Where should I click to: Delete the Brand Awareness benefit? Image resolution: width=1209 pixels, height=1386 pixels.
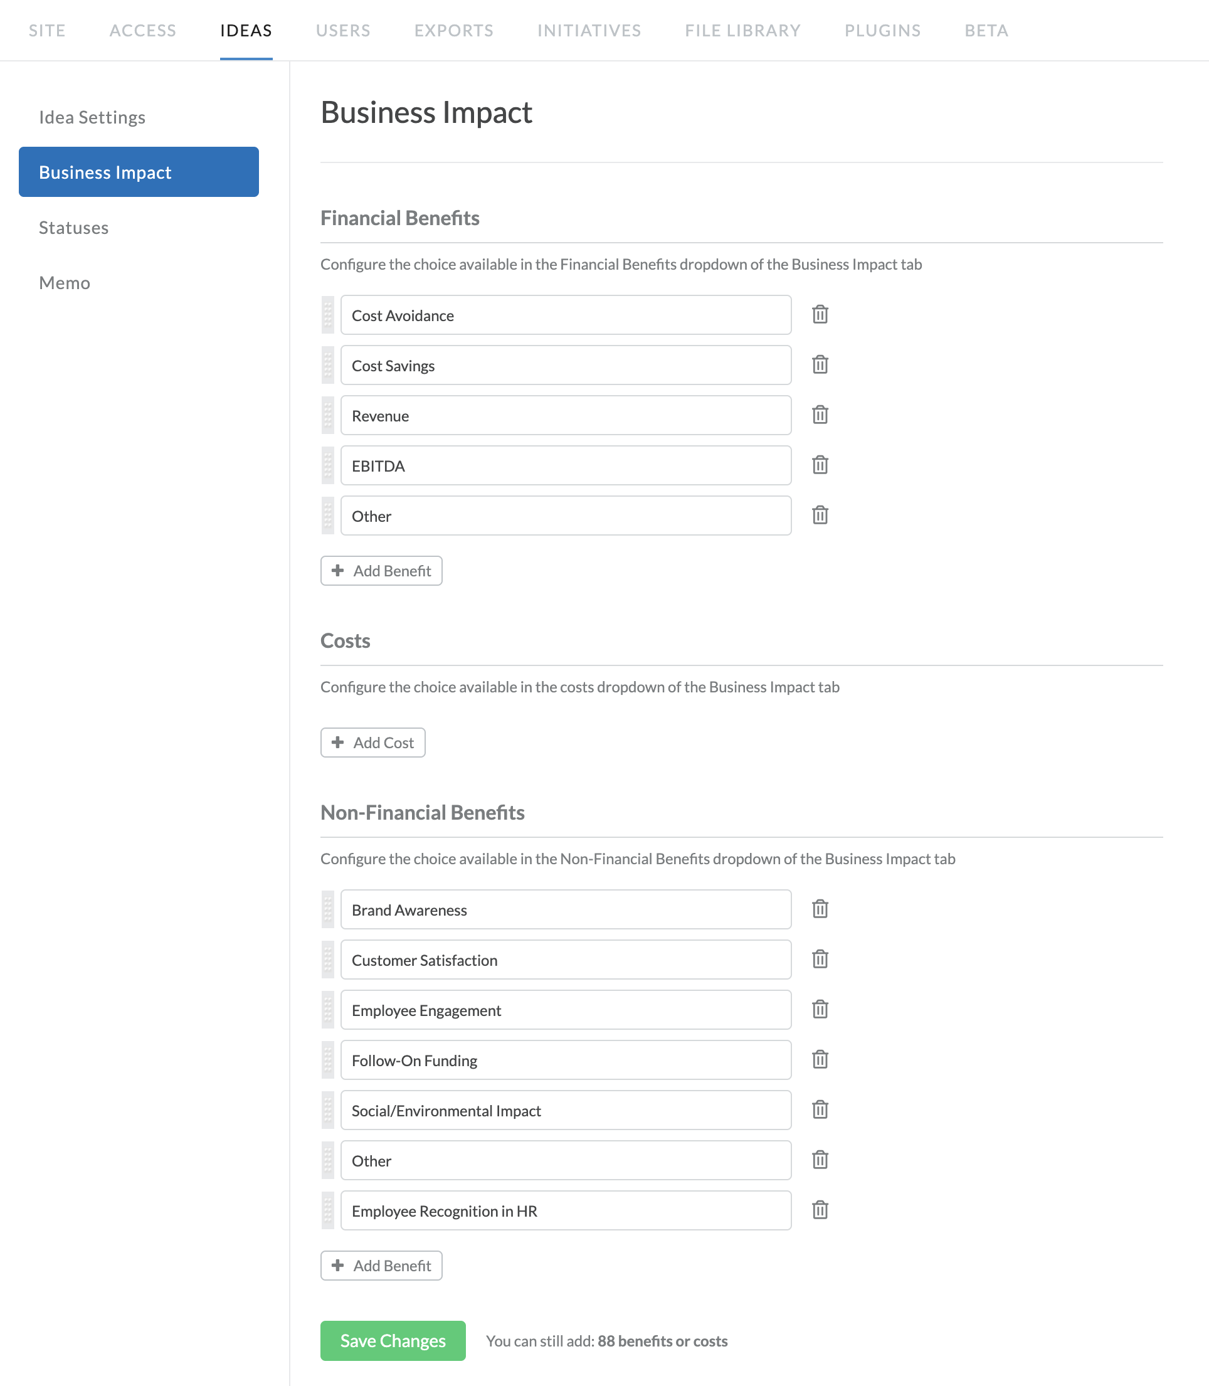point(820,909)
